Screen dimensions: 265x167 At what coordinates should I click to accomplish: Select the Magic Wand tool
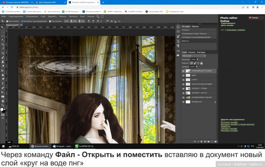[3, 40]
